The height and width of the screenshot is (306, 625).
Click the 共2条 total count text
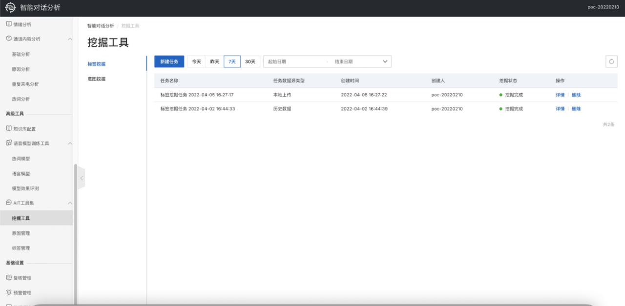(609, 124)
